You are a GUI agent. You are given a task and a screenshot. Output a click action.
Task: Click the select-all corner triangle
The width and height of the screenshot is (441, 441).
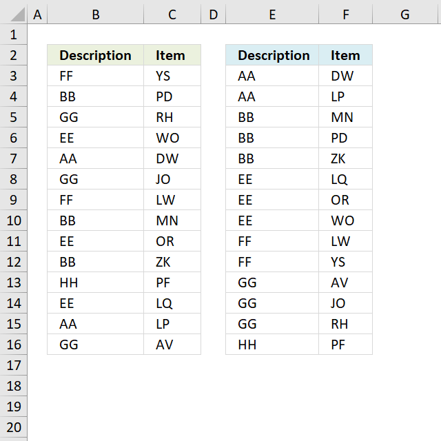point(17,14)
